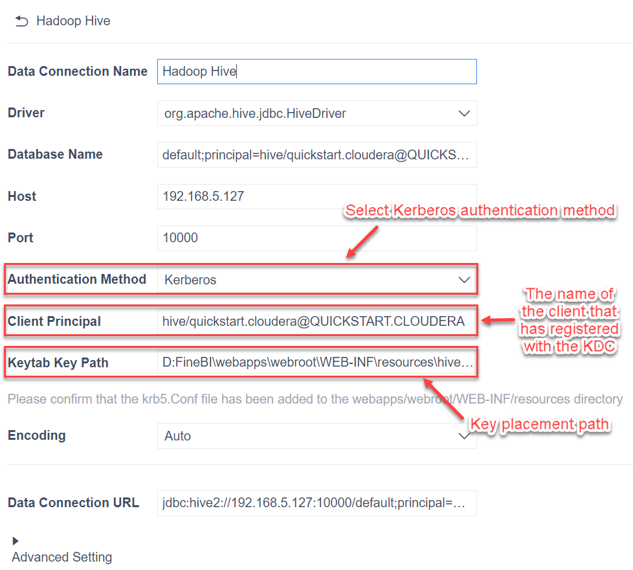Click the Keytab Key Path field
The width and height of the screenshot is (633, 570).
click(x=317, y=362)
